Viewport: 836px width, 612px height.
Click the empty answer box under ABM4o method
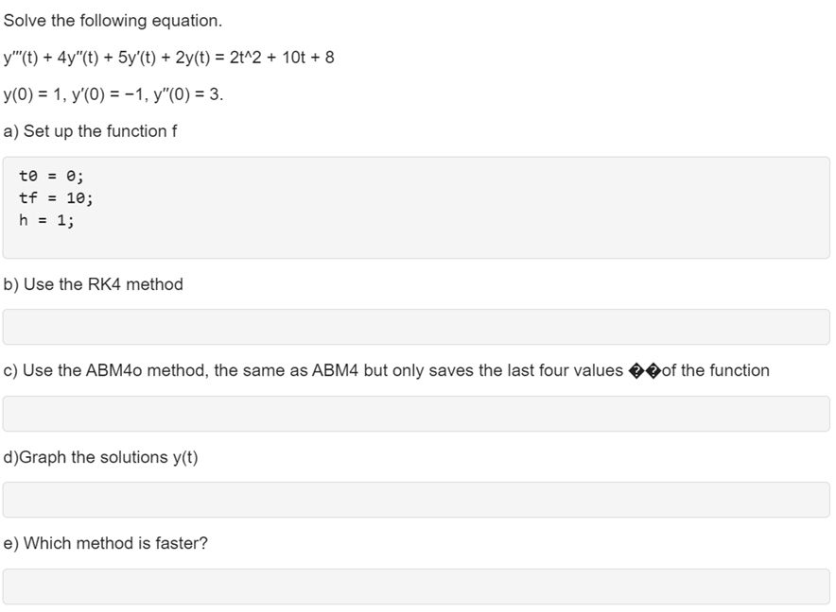(x=416, y=414)
